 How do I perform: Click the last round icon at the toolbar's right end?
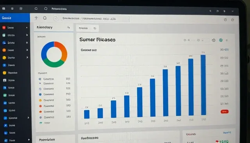[x=232, y=20]
